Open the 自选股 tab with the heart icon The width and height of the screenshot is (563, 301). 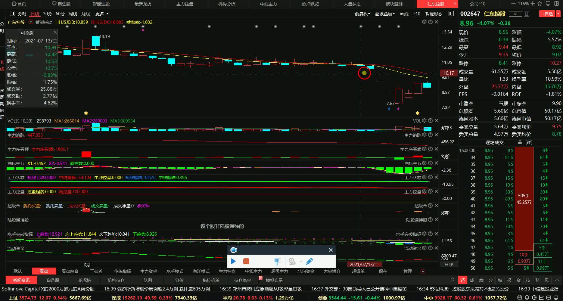point(61,4)
